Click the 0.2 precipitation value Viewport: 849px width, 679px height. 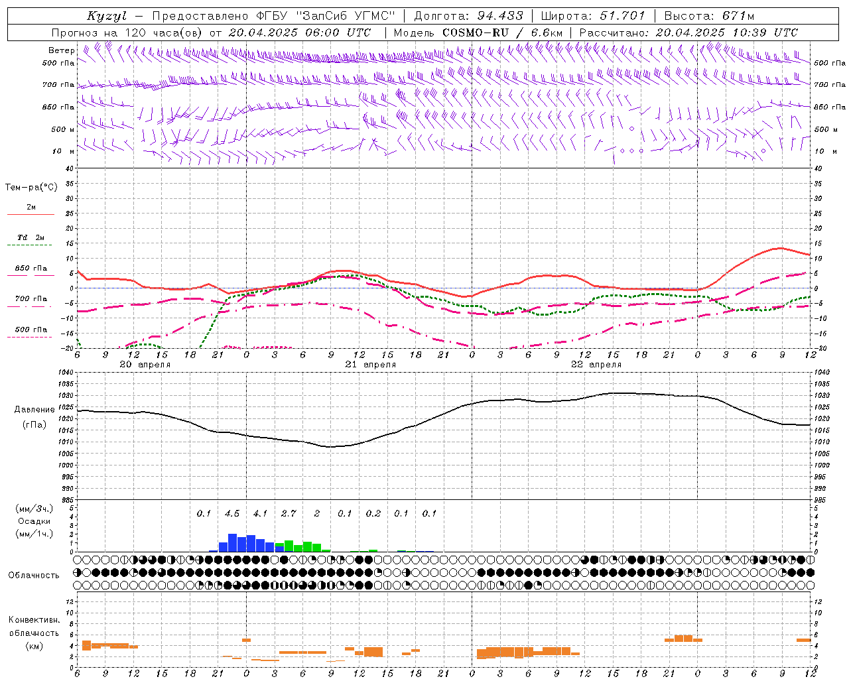tap(373, 513)
